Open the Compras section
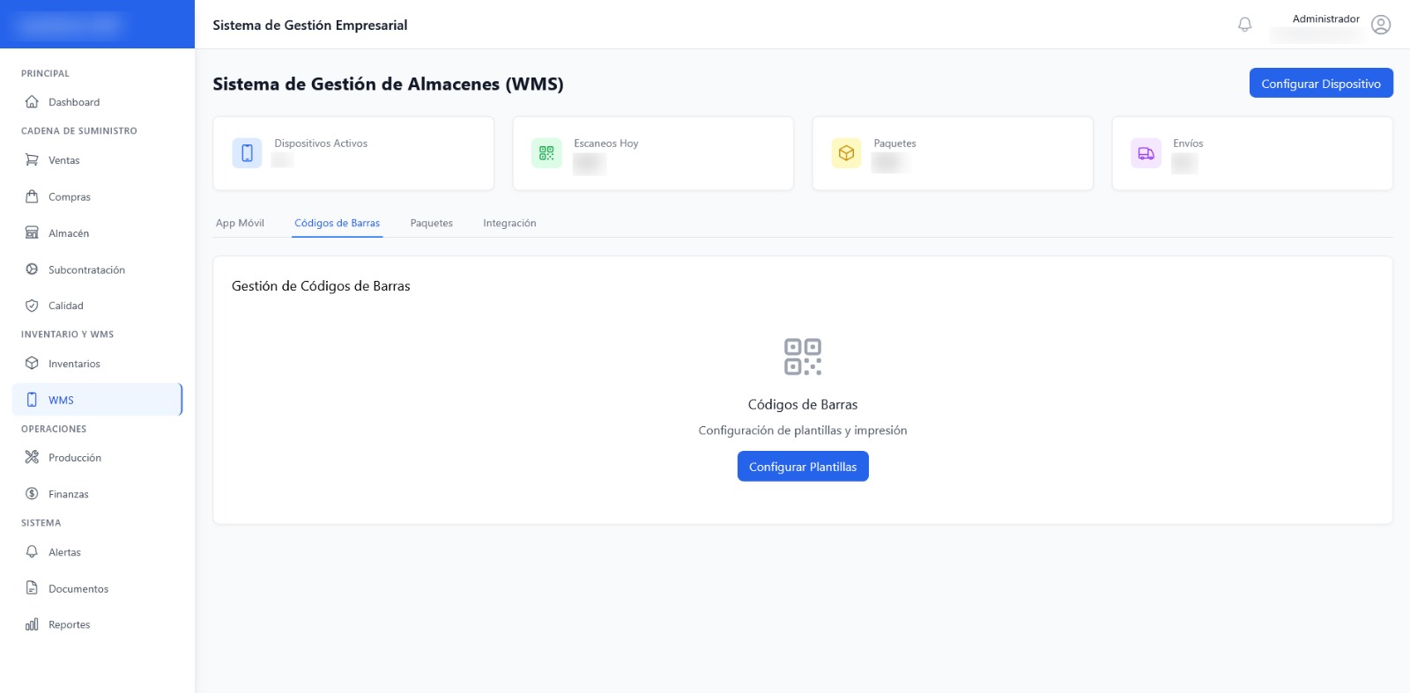Image resolution: width=1410 pixels, height=693 pixels. pos(70,197)
